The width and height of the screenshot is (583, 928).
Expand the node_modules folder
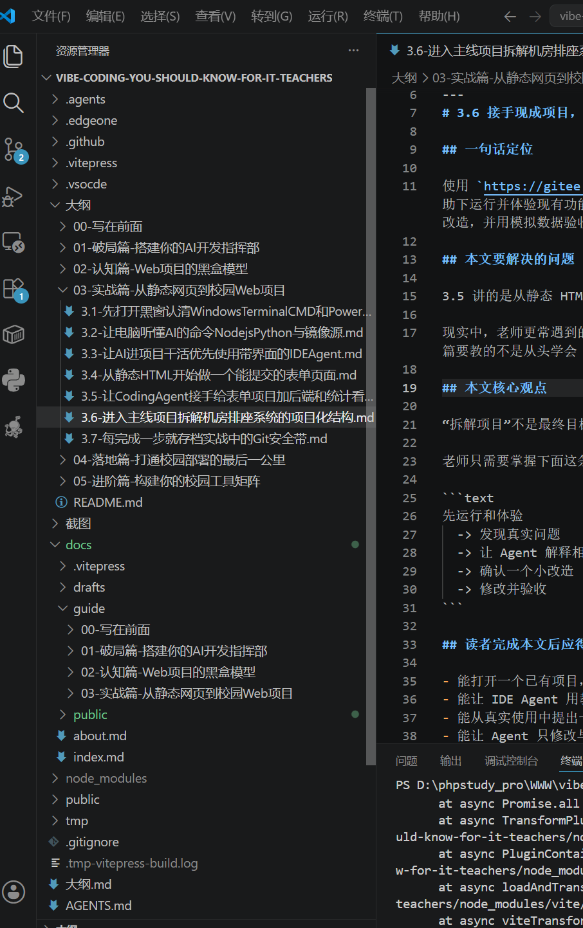pos(55,778)
